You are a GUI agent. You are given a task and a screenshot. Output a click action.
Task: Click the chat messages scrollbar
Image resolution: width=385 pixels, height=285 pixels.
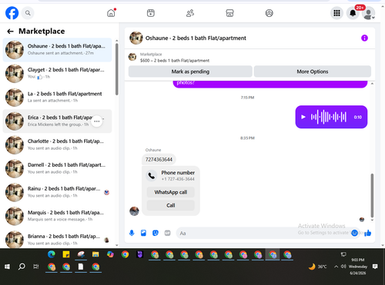pos(372,196)
